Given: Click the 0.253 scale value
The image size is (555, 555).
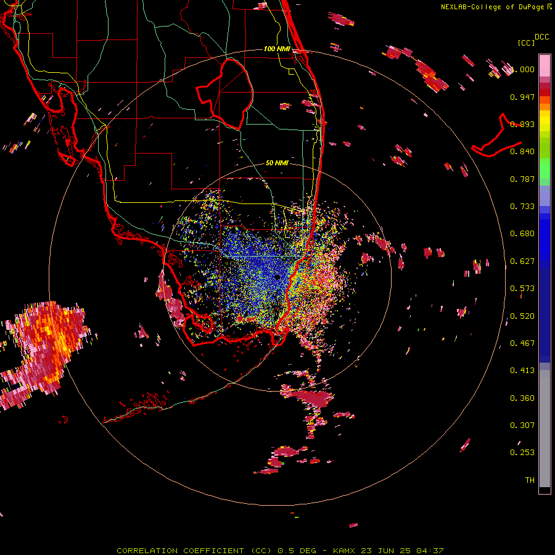Looking at the screenshot, I should [x=522, y=453].
